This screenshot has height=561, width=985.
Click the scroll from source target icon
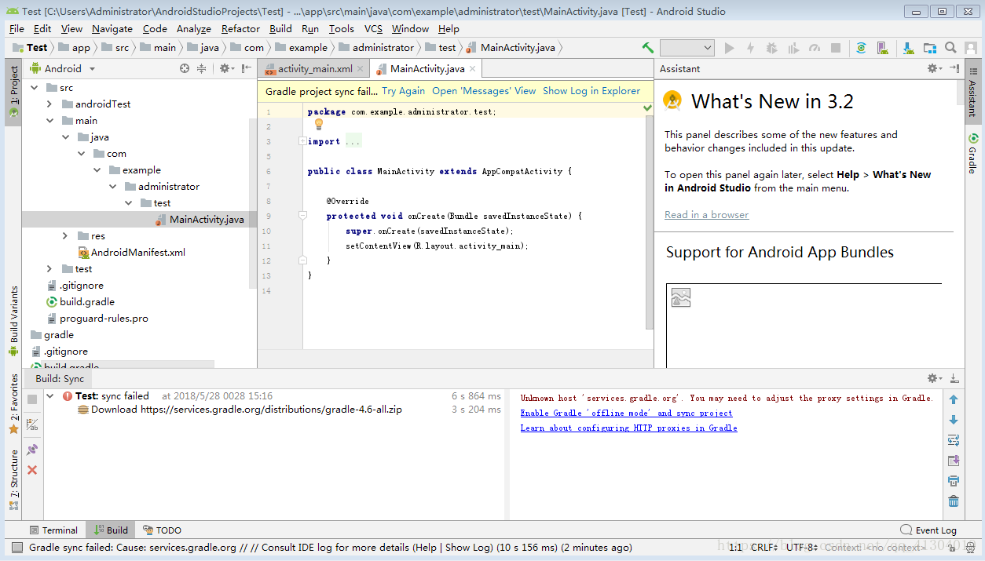[185, 68]
